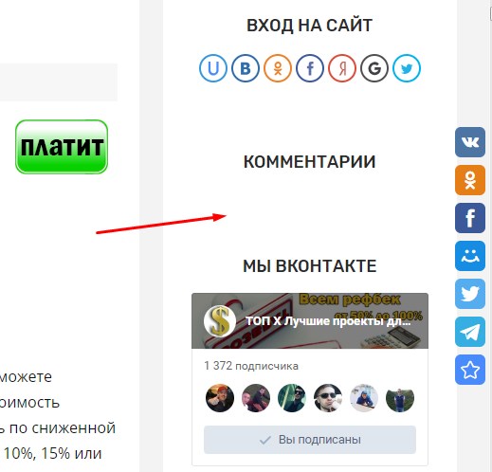The image size is (492, 472).
Task: Log in with Google circle icon
Action: click(374, 68)
